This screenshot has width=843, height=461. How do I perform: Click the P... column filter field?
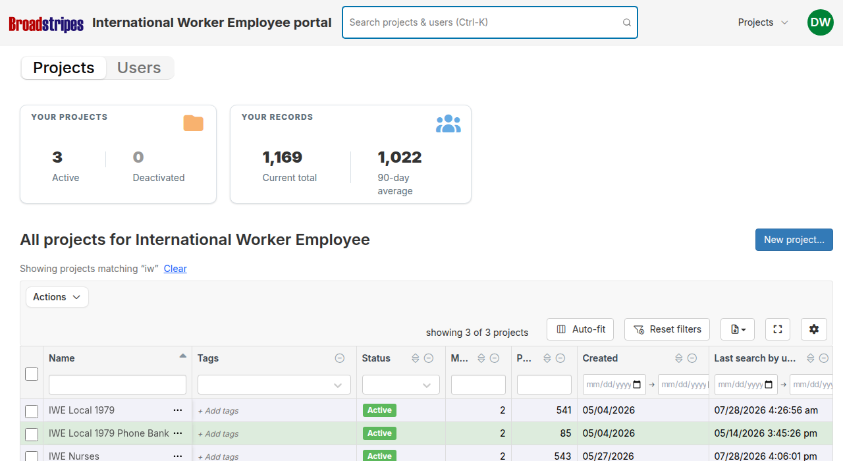point(544,385)
